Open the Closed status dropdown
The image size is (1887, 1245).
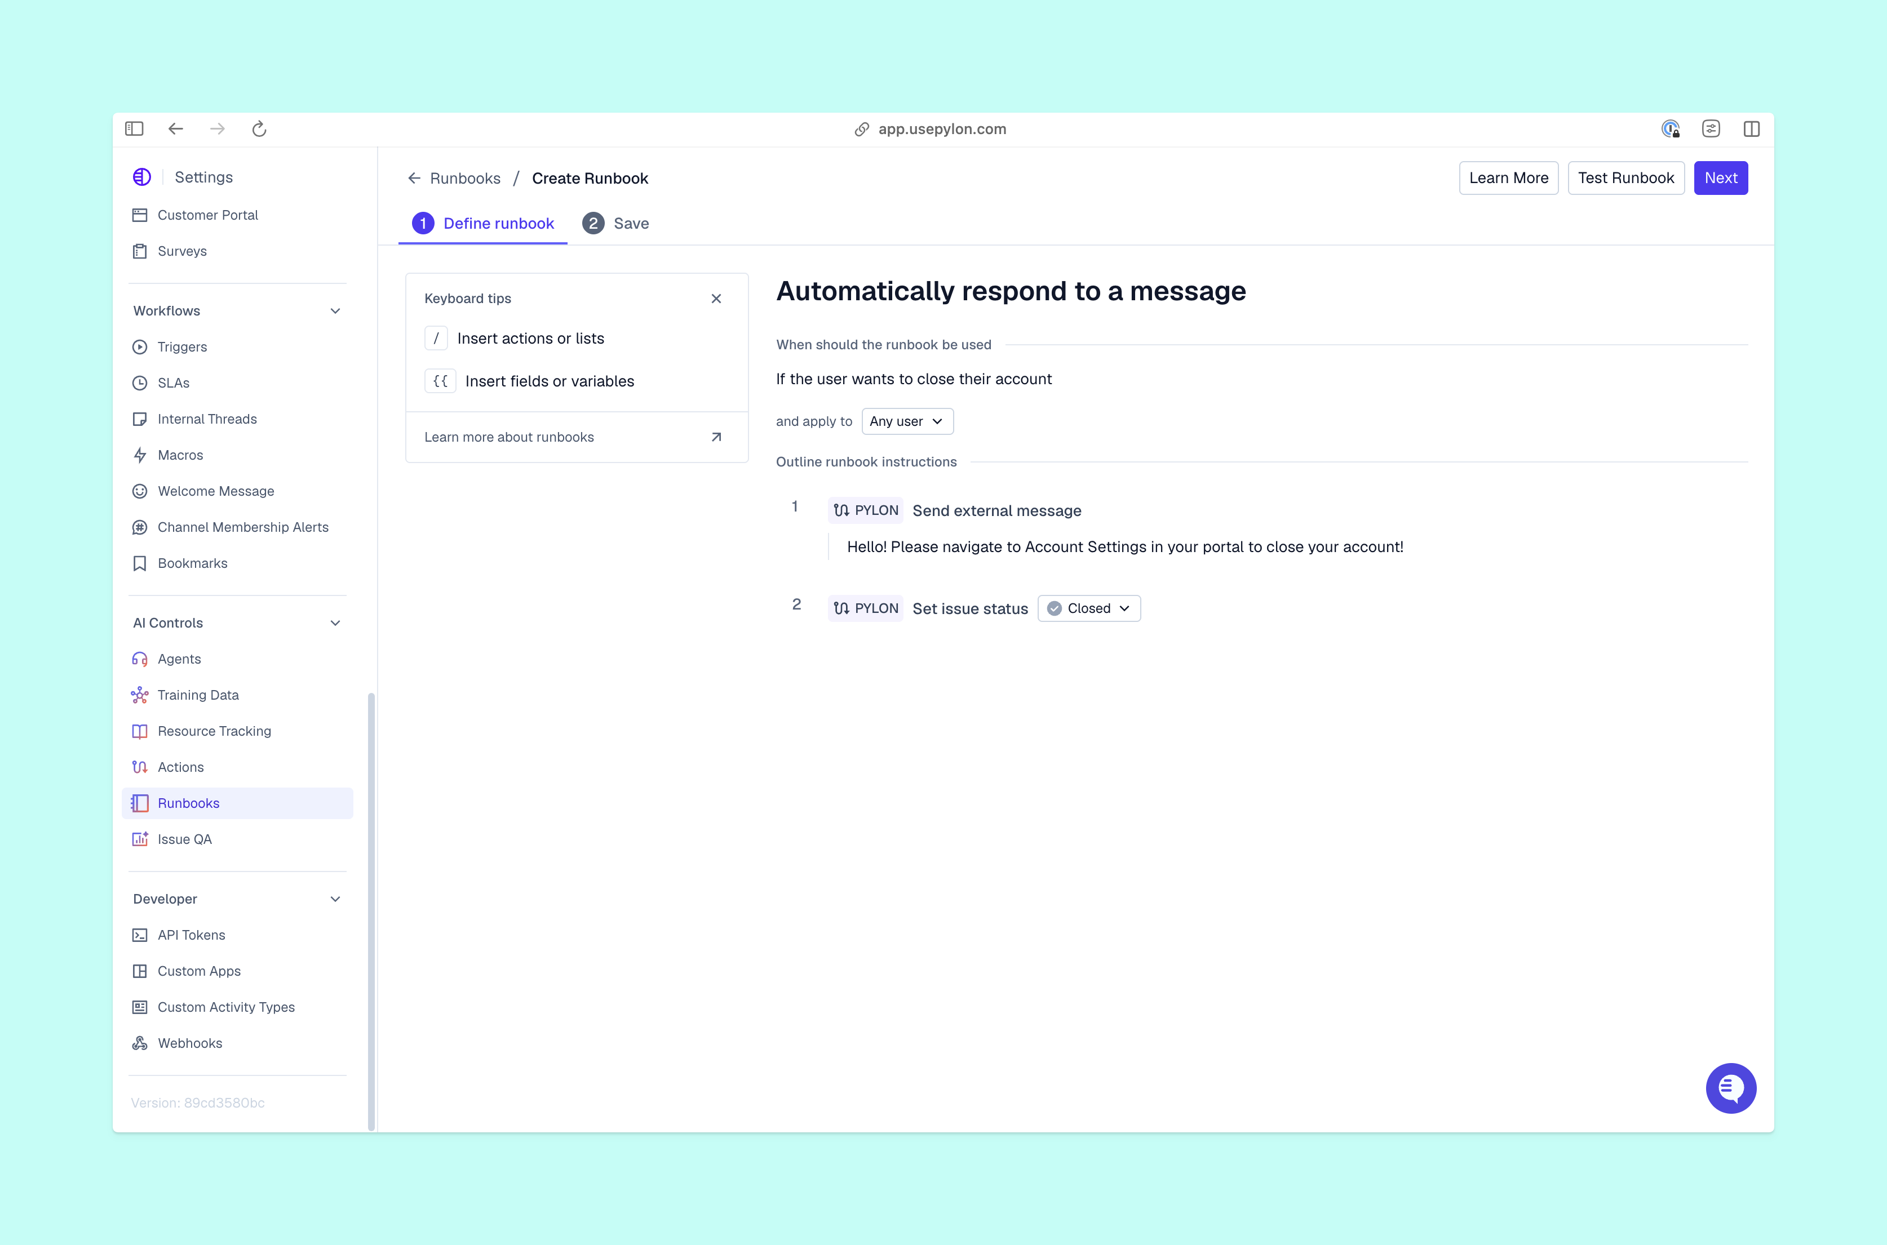[1089, 608]
